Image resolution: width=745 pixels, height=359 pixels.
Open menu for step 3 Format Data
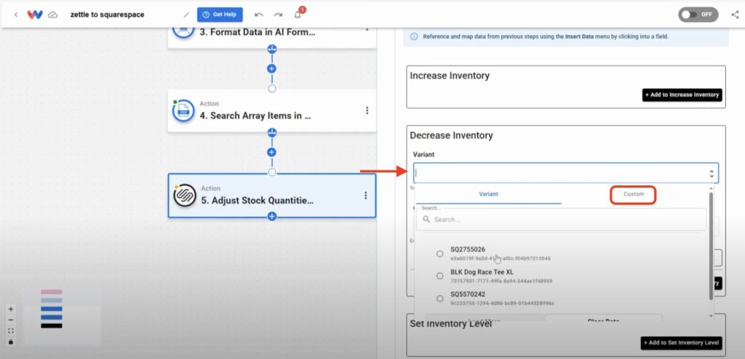(x=367, y=30)
